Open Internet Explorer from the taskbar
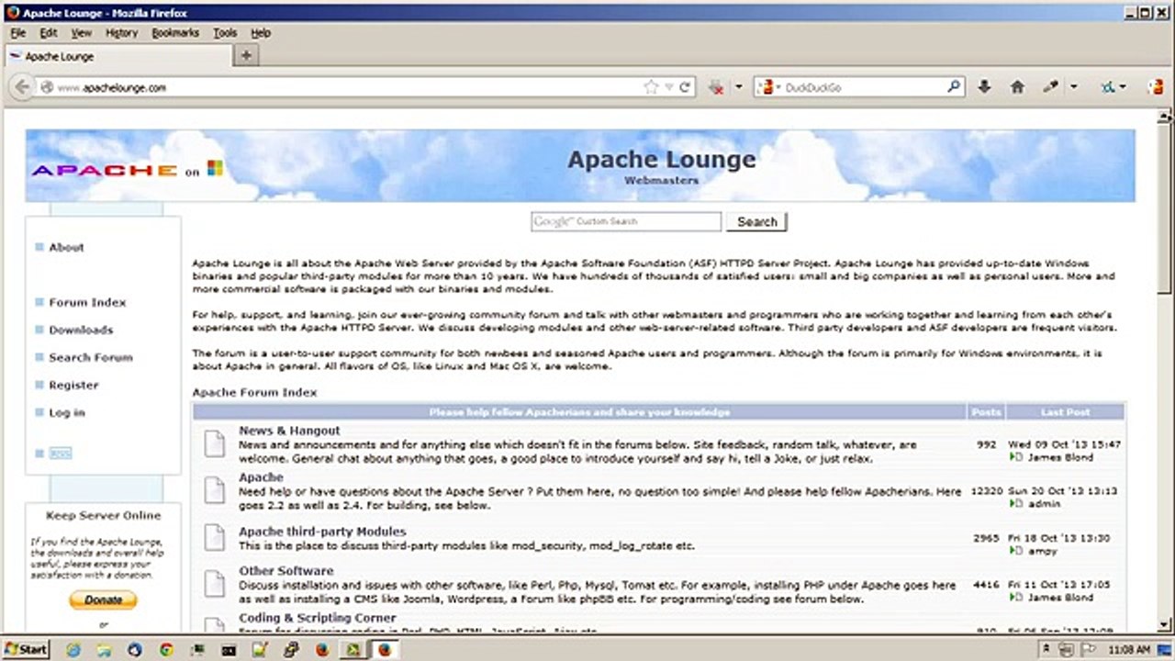This screenshot has height=661, width=1175. click(x=73, y=649)
